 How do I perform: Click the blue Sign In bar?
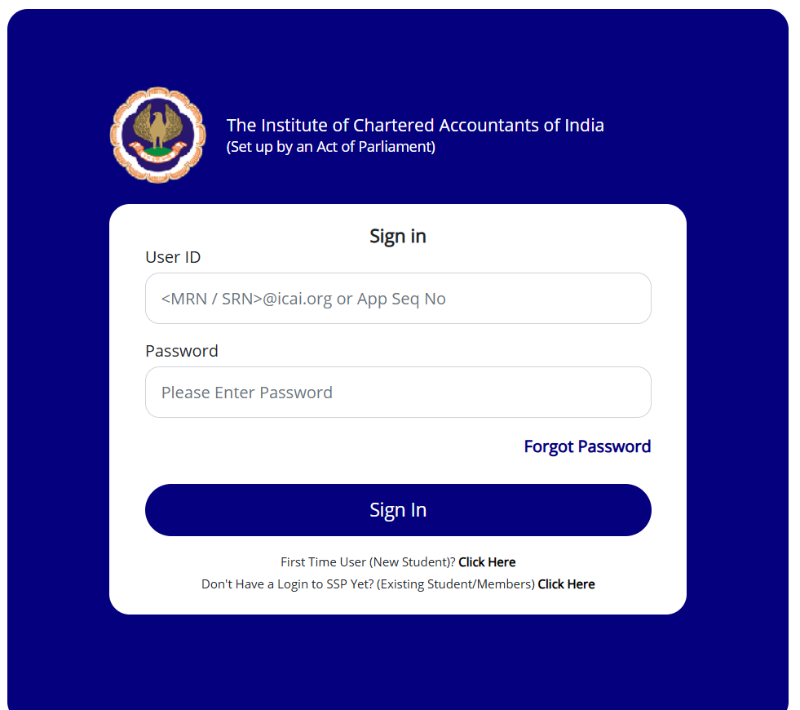(x=398, y=509)
